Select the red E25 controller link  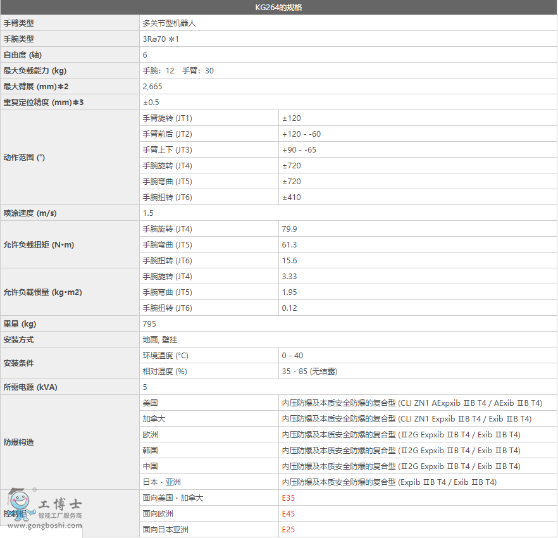(288, 530)
